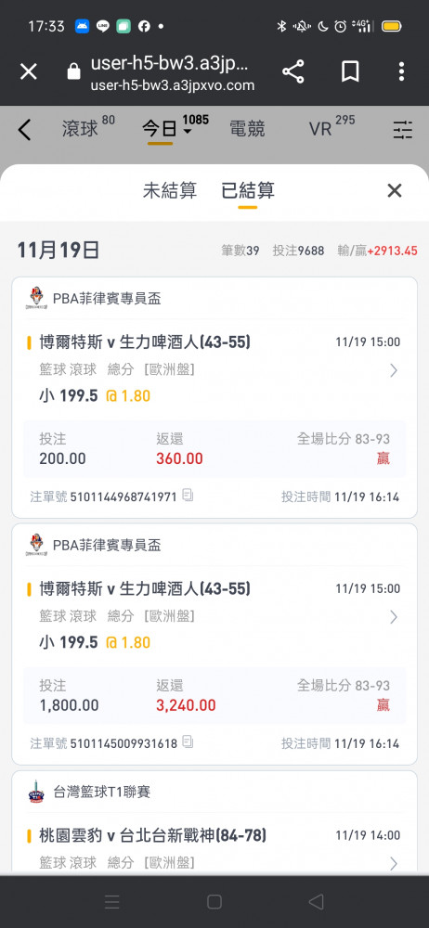Open the filter settings sliders icon
This screenshot has height=928, width=429.
[403, 129]
